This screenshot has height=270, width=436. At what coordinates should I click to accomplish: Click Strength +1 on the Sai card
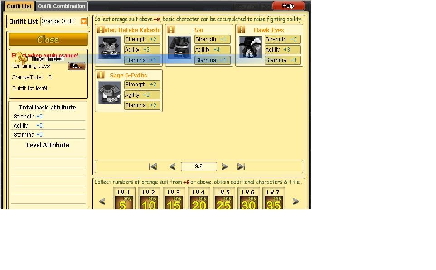pyautogui.click(x=213, y=39)
